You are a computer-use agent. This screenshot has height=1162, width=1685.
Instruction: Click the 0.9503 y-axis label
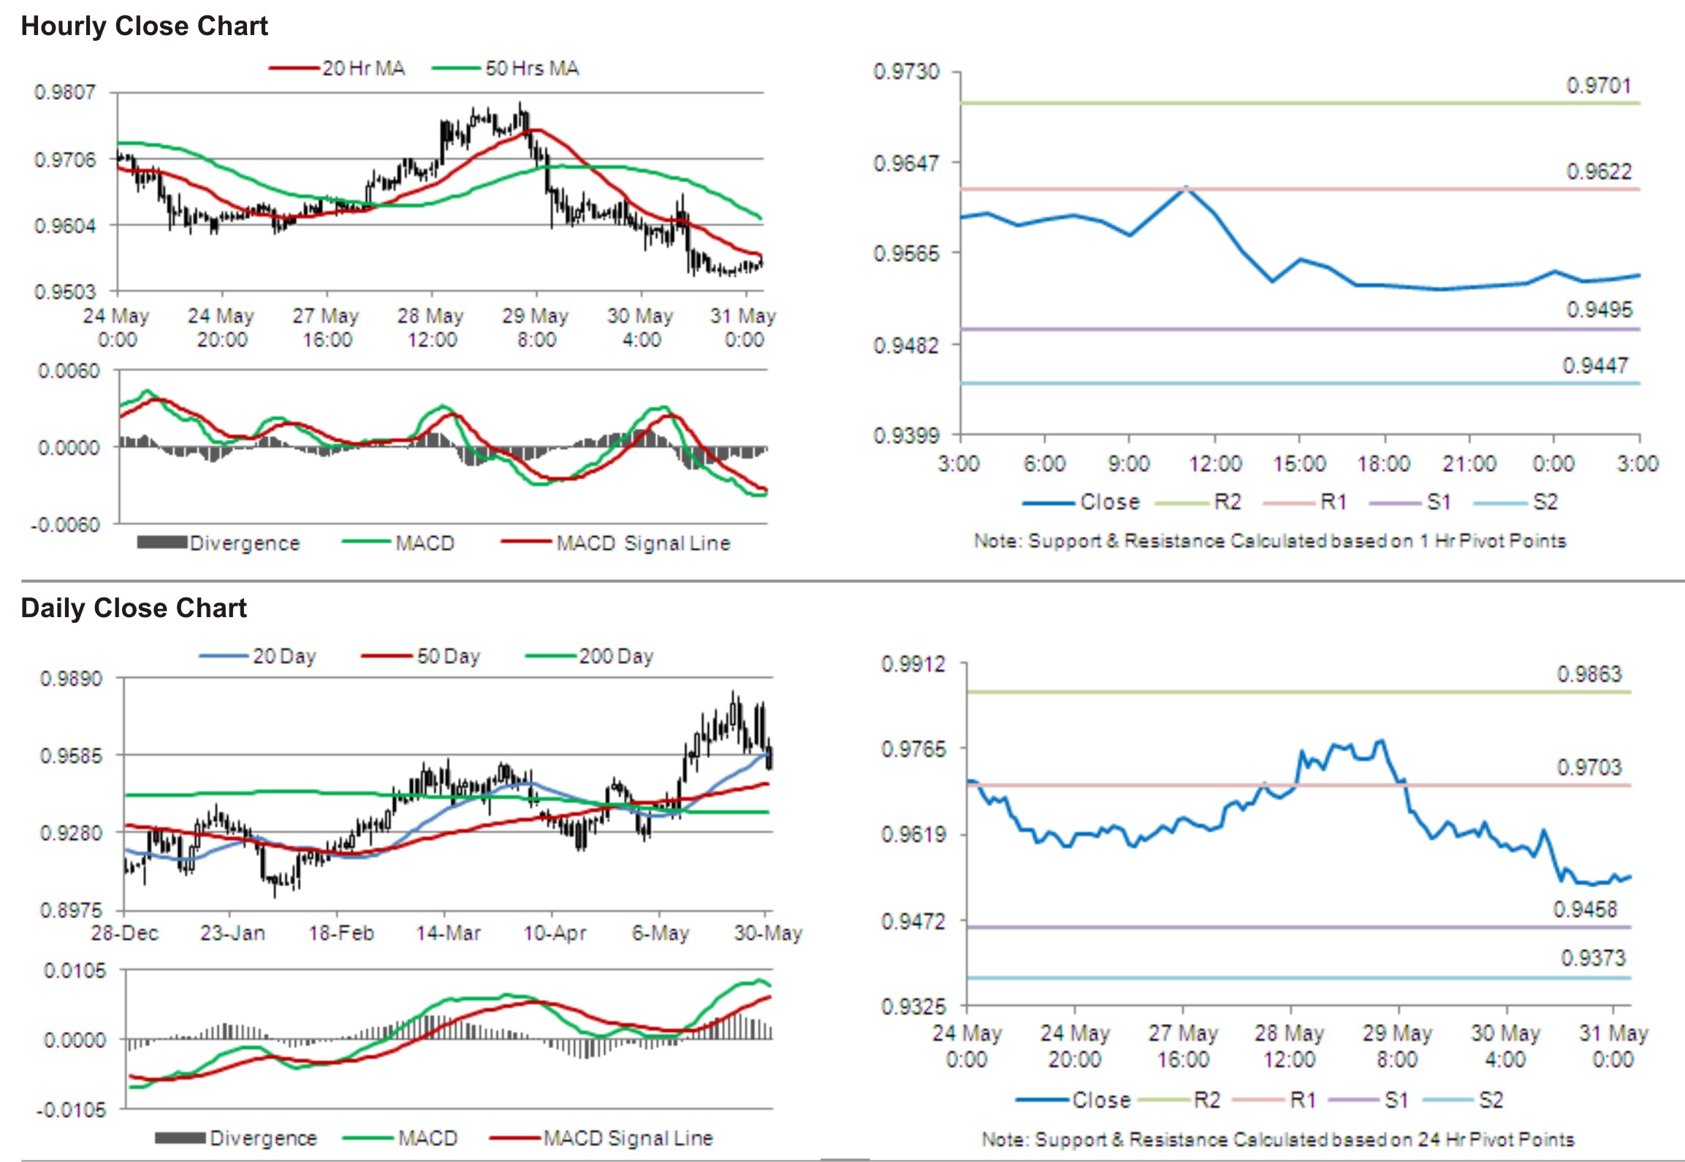point(64,291)
